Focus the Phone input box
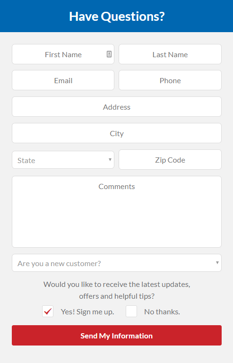233x363 pixels. coord(170,80)
